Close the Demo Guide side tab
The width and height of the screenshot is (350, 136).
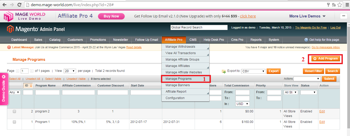click(4, 77)
